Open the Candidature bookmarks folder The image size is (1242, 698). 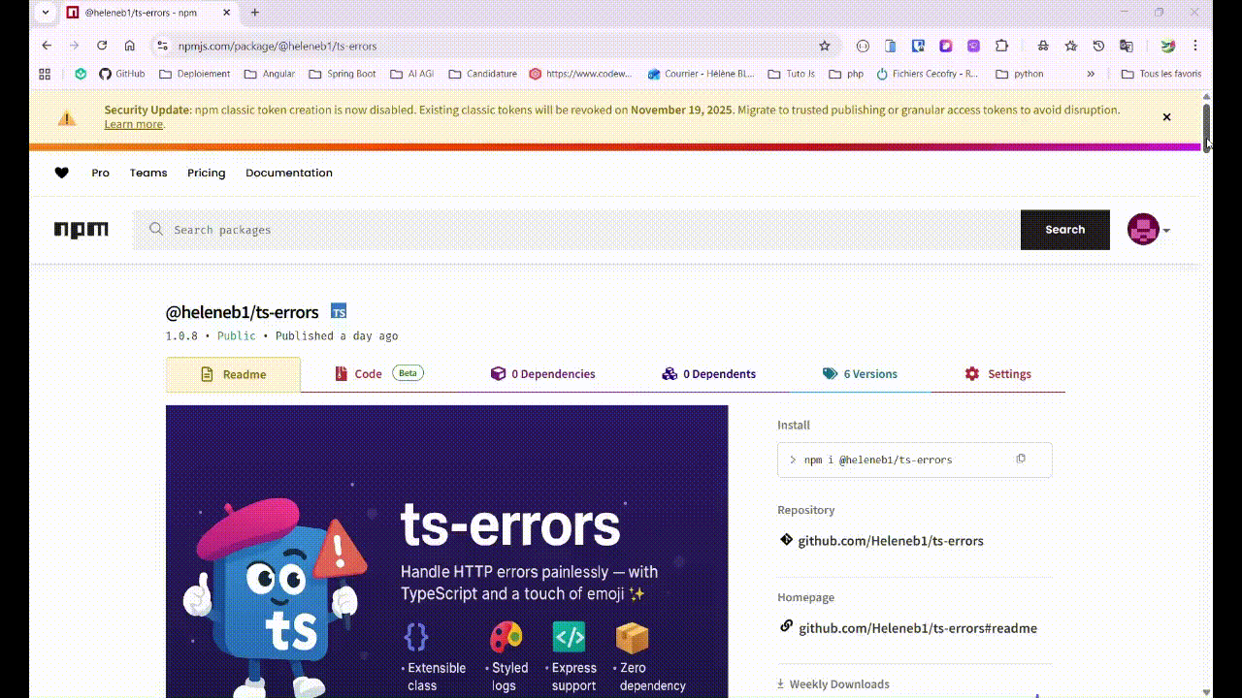[x=482, y=74]
